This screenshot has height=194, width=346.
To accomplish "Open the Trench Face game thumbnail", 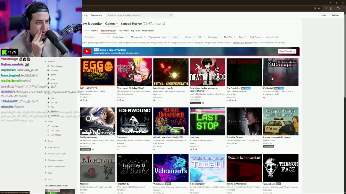I will pos(281,168).
